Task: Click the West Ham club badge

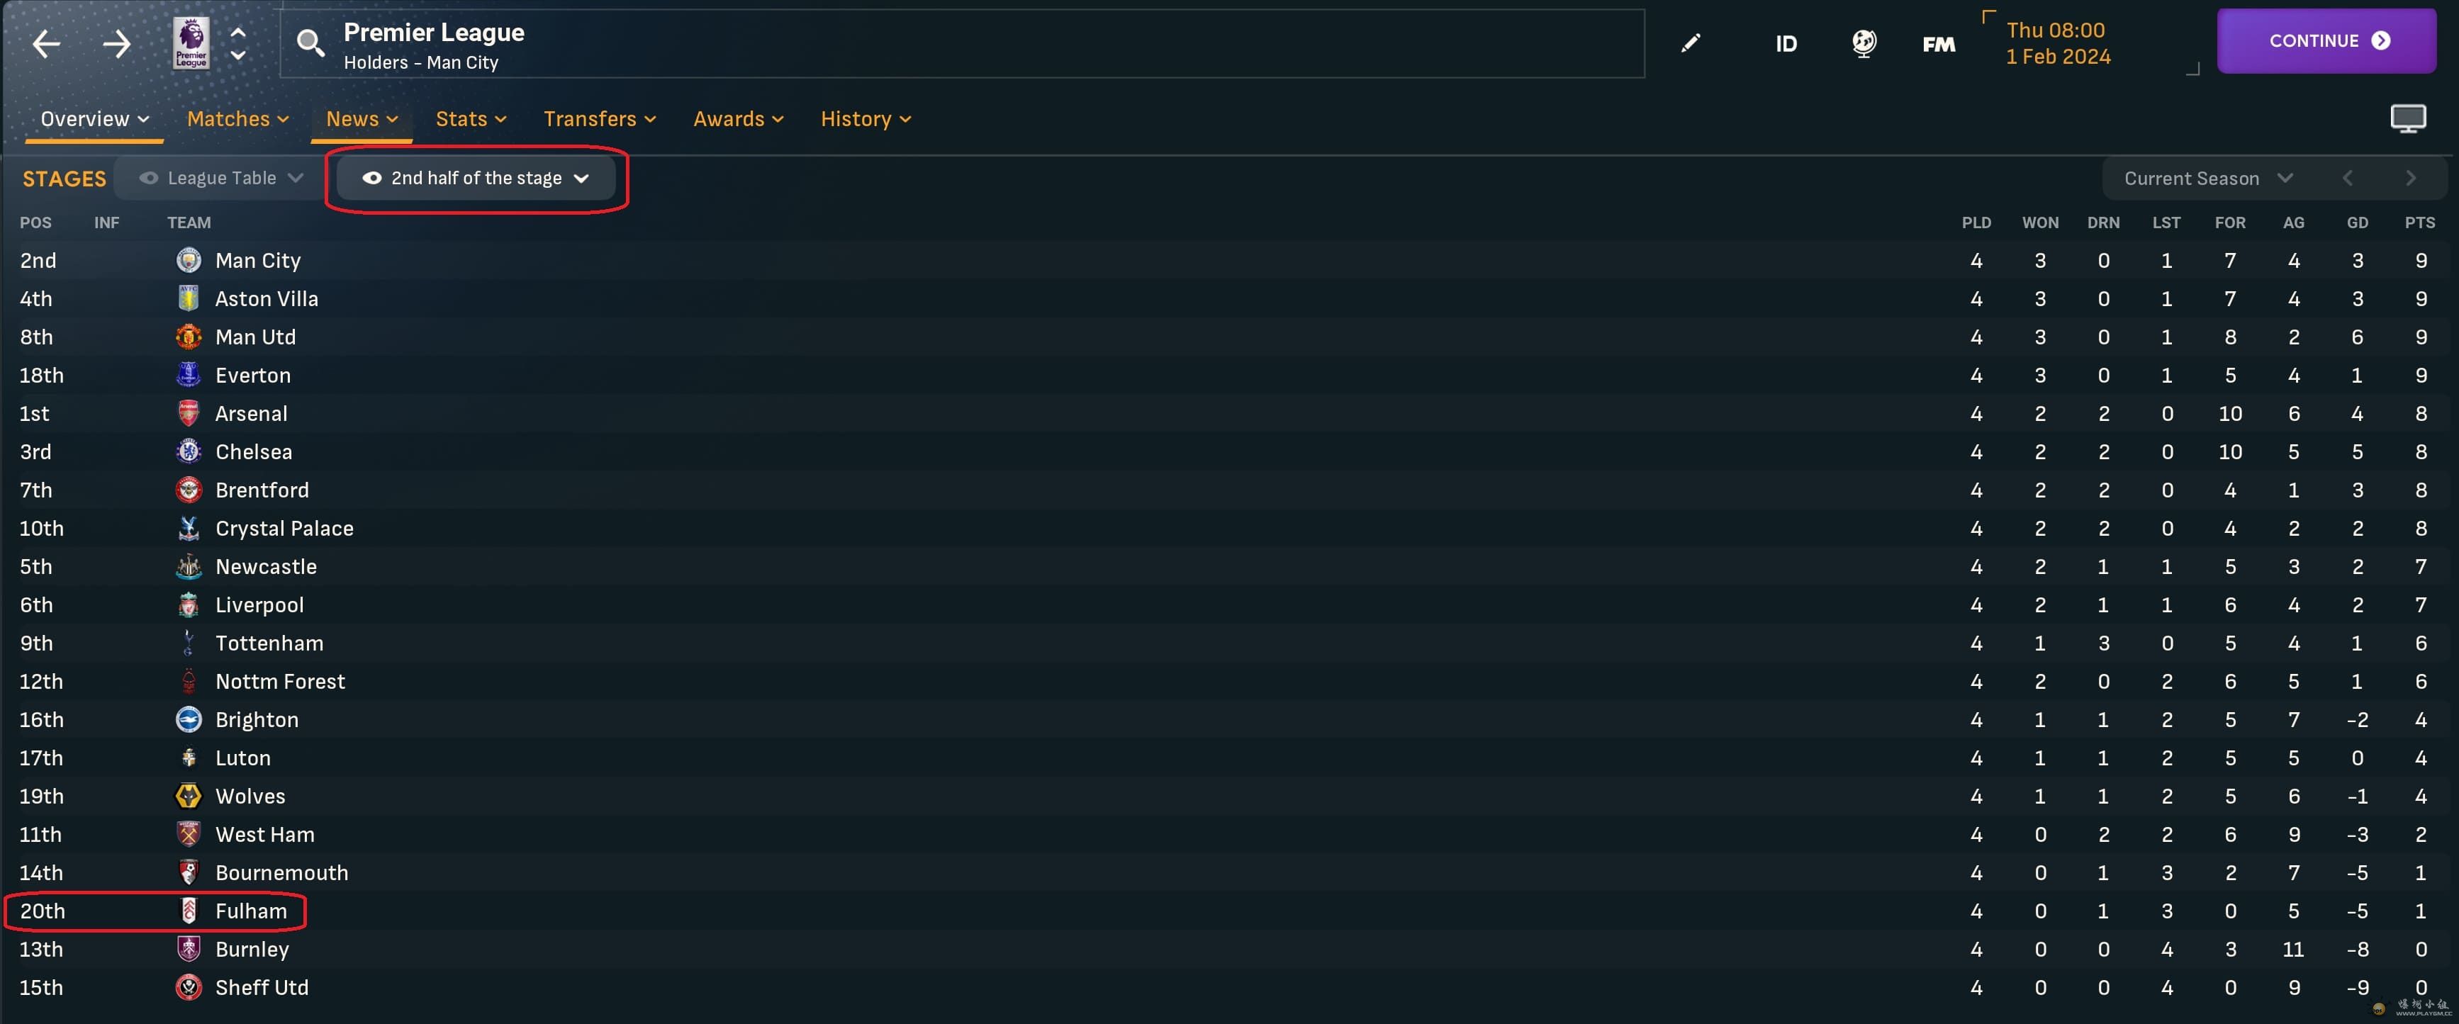Action: pyautogui.click(x=189, y=833)
